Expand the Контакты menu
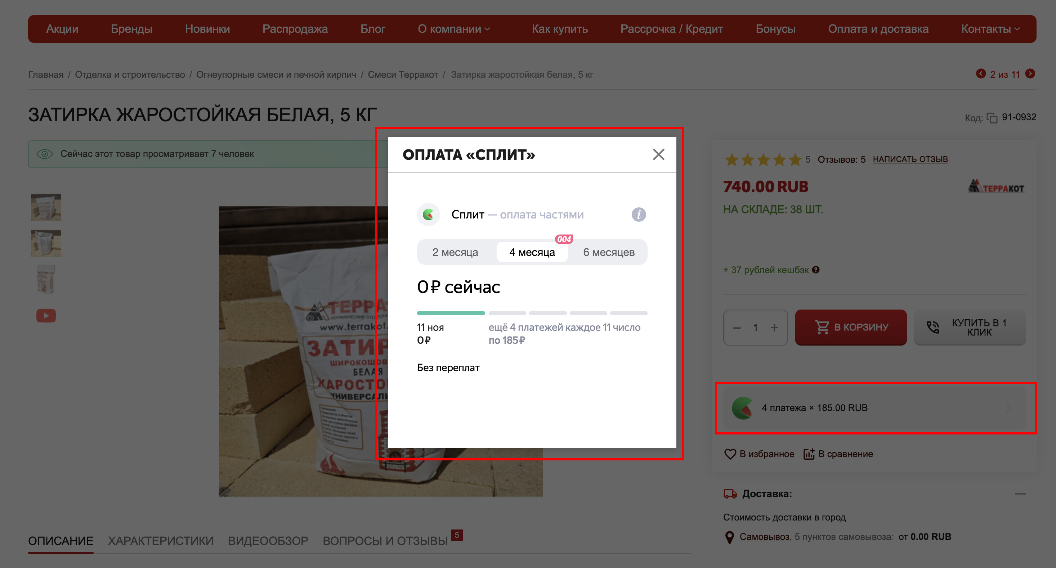 [x=990, y=29]
